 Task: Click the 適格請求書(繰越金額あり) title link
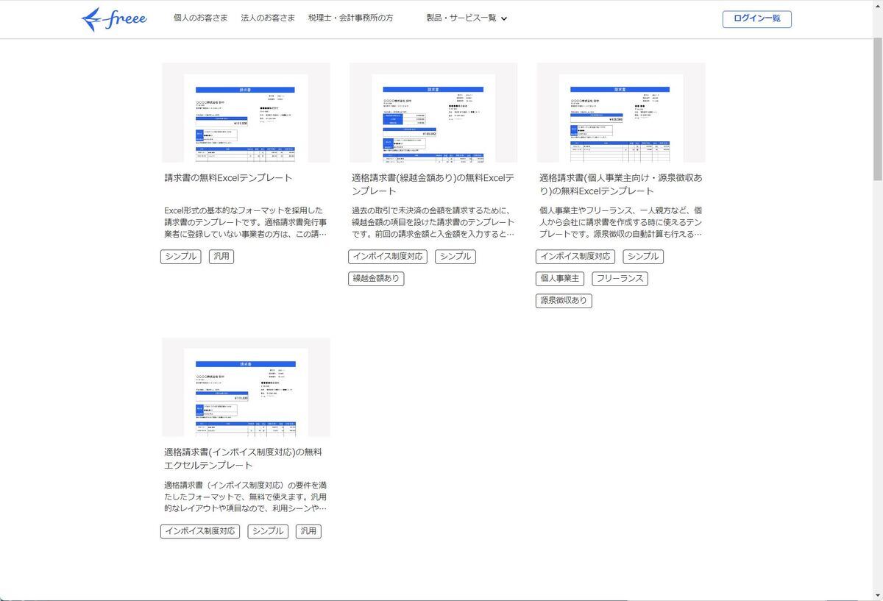433,185
